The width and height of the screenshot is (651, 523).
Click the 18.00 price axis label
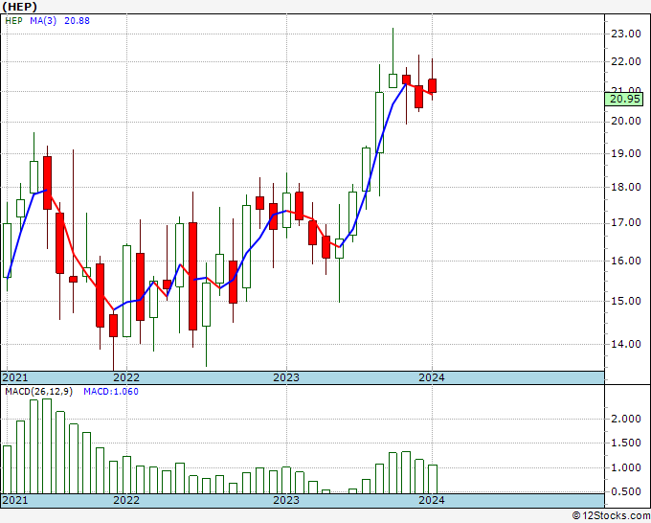(626, 187)
